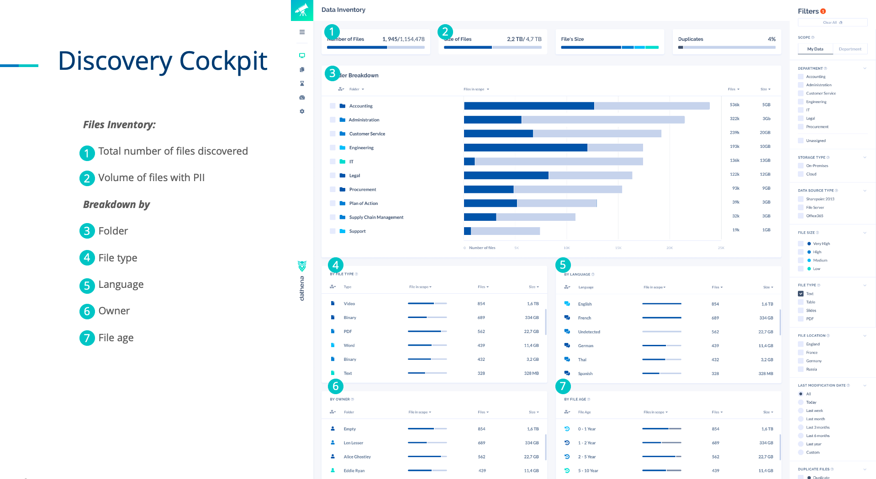Collapse the Storage Type filter section
This screenshot has height=479, width=876.
click(x=865, y=157)
